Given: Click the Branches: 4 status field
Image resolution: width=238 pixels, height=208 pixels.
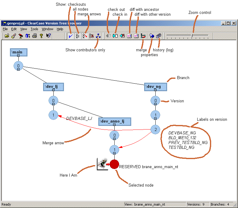Looking at the screenshot, I should click(x=221, y=204).
